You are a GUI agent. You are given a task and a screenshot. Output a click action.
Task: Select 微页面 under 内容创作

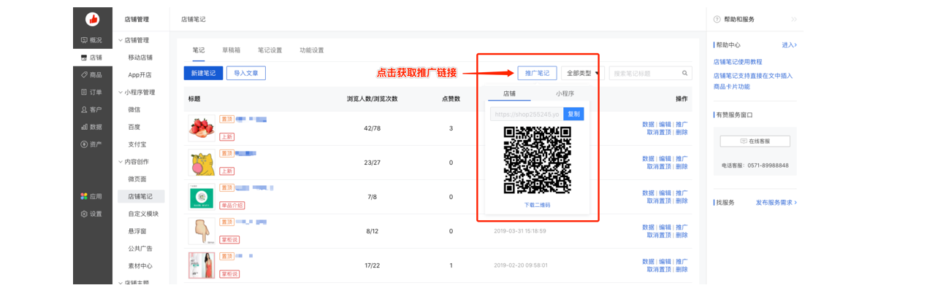pos(137,179)
